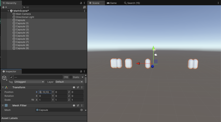
Task: Click the Hierarchy search-by-type icon
Action: pyautogui.click(x=84, y=7)
